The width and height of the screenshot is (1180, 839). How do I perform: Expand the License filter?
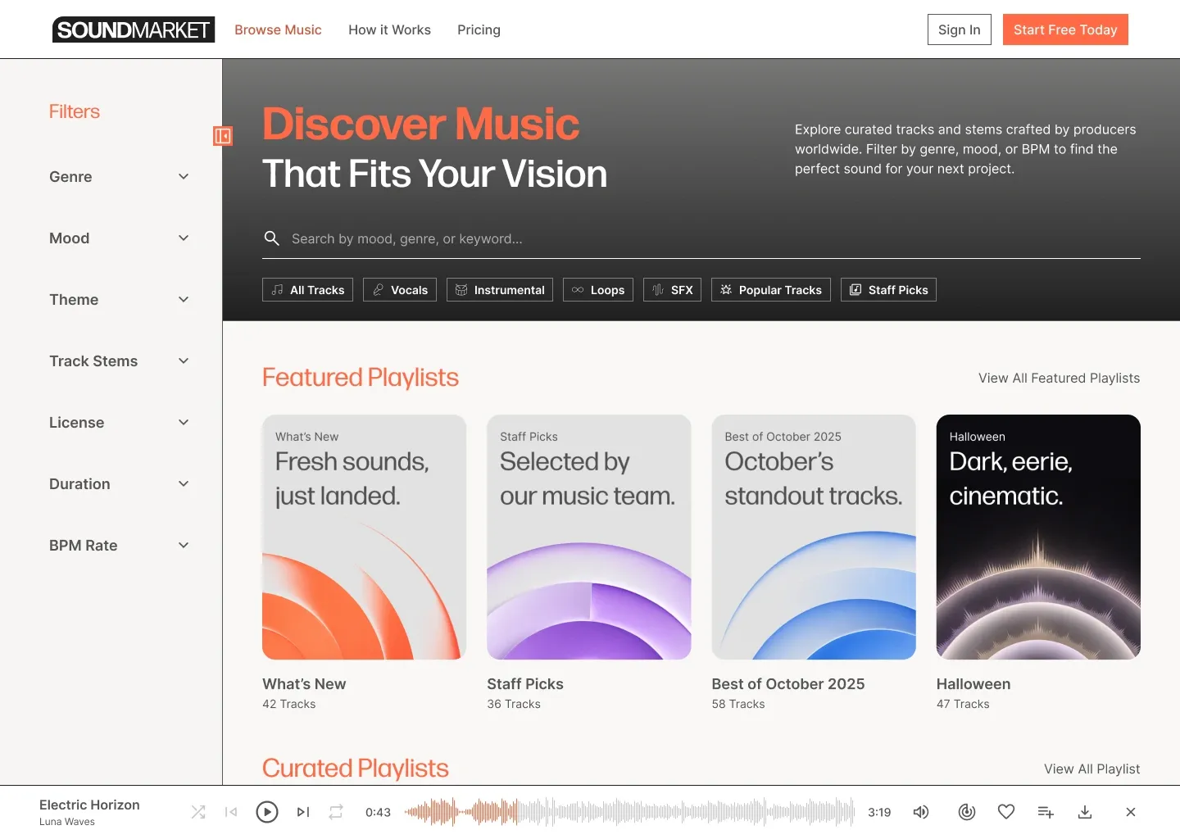click(120, 423)
